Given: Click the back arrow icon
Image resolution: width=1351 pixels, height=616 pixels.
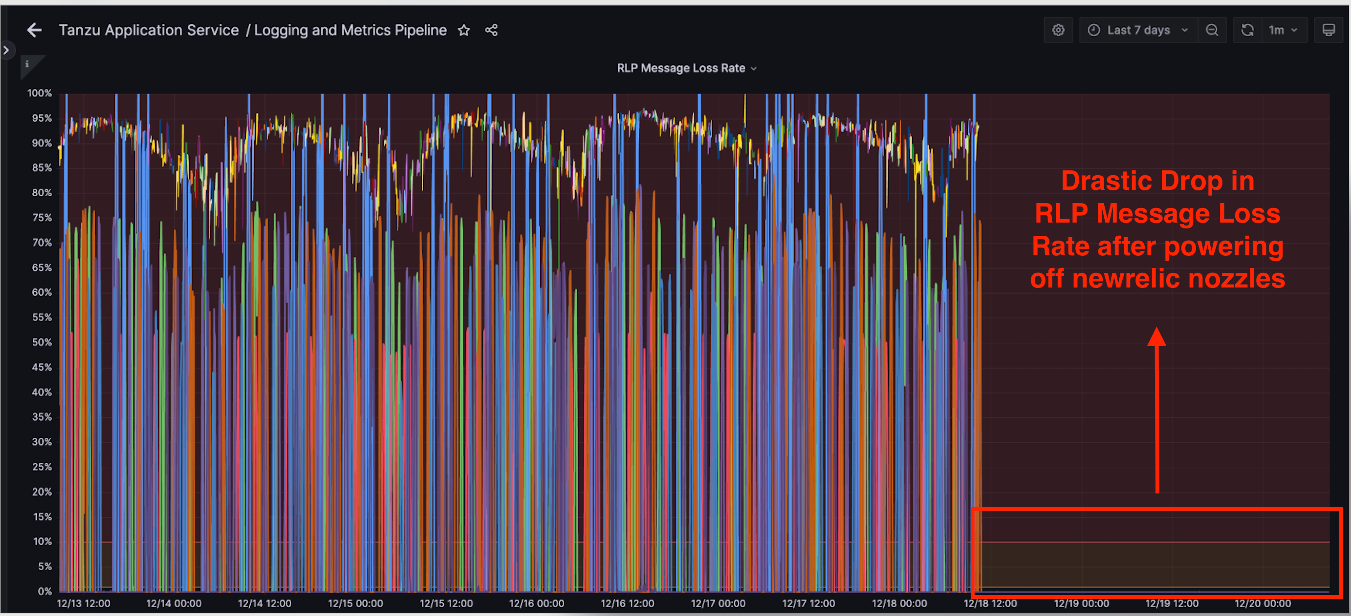Looking at the screenshot, I should [x=35, y=30].
